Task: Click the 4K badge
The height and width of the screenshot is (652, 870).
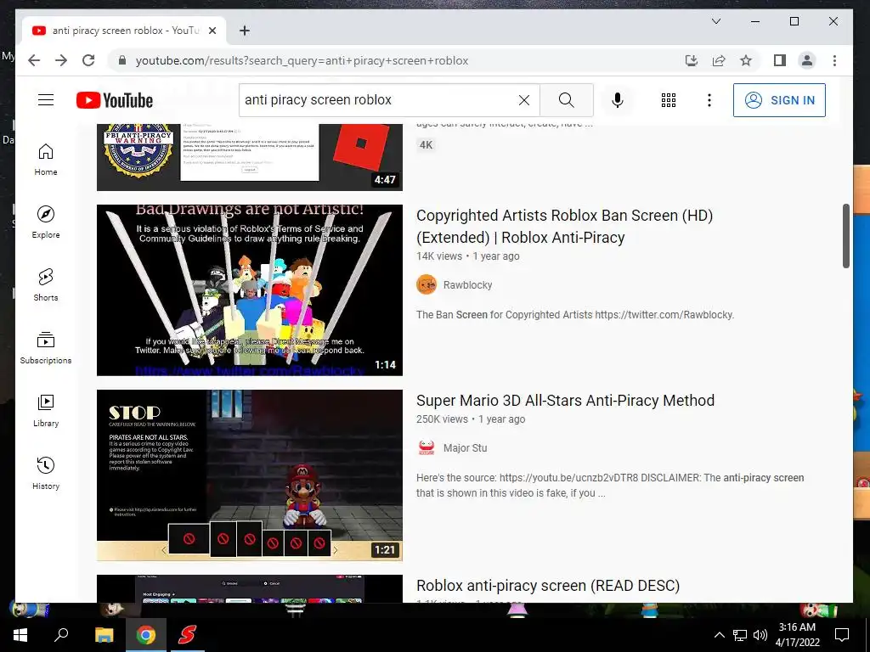Action: click(x=427, y=145)
